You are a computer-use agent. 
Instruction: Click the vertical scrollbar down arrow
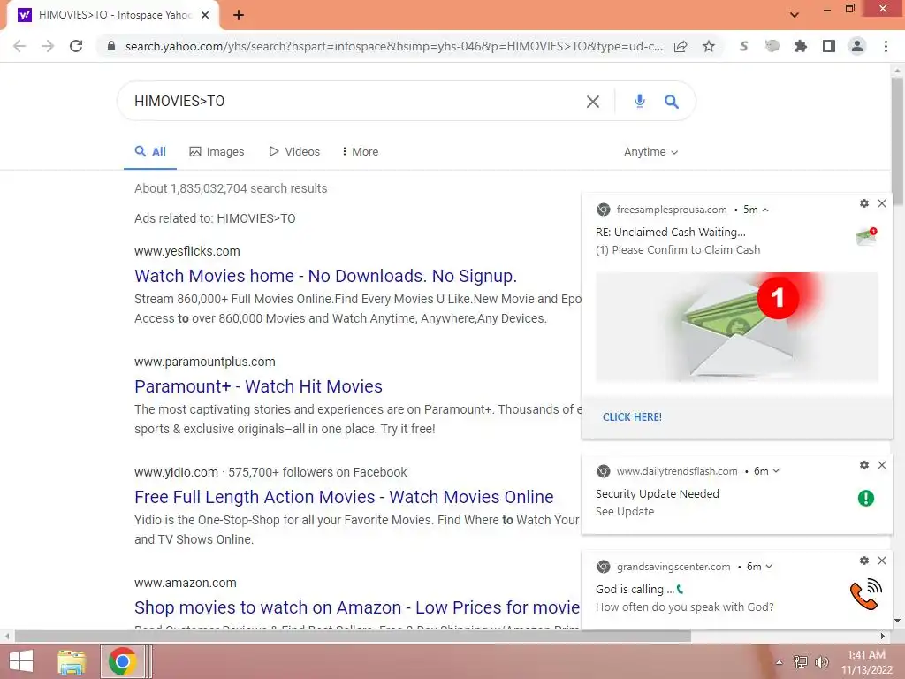tap(897, 622)
